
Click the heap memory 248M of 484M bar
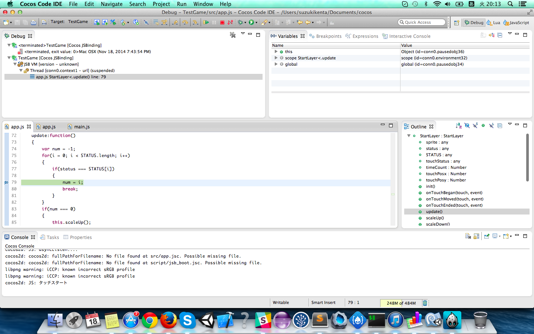pyautogui.click(x=401, y=303)
